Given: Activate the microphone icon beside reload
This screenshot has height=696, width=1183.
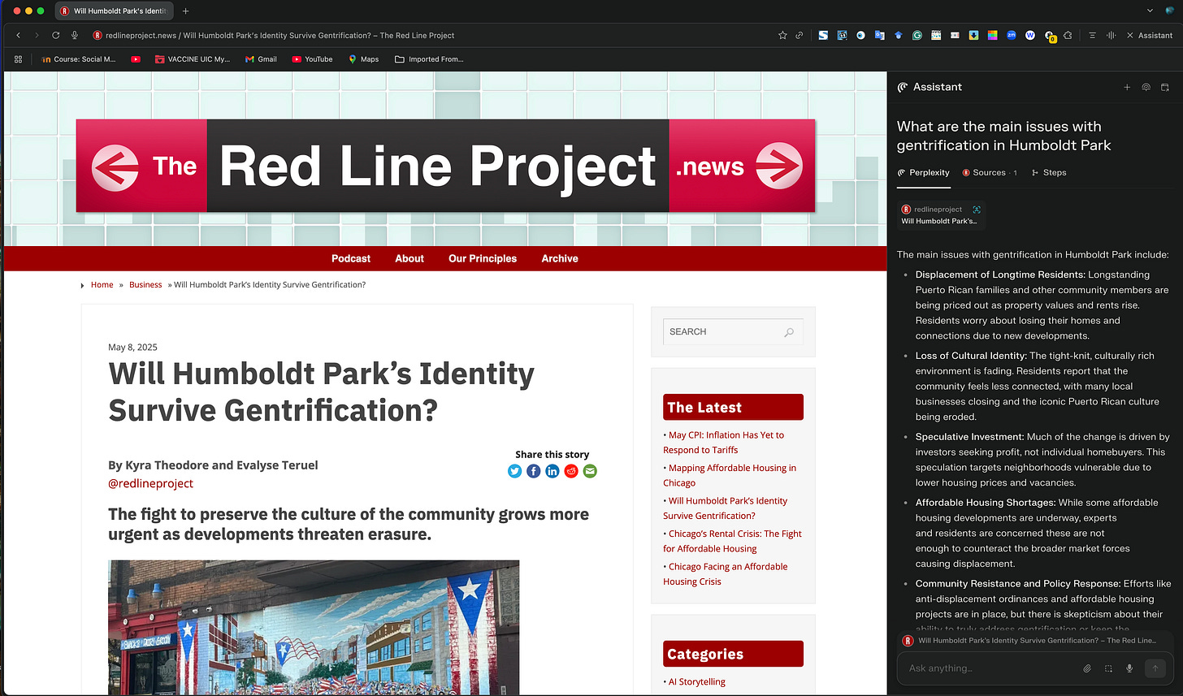Looking at the screenshot, I should (75, 35).
